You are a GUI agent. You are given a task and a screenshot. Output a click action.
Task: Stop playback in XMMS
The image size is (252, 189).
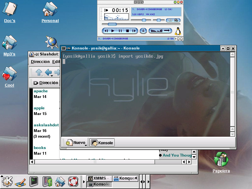128,31
